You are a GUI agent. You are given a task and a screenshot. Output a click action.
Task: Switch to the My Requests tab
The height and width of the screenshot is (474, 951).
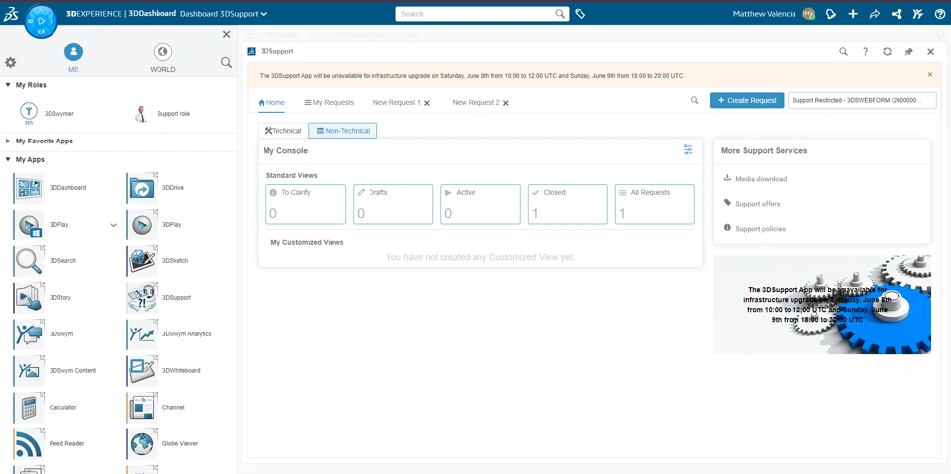(329, 103)
